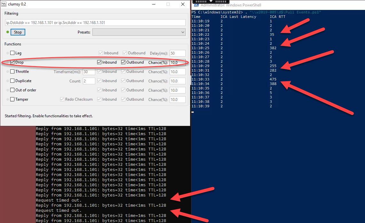Click the Lag Delay(ms) input field

point(178,53)
